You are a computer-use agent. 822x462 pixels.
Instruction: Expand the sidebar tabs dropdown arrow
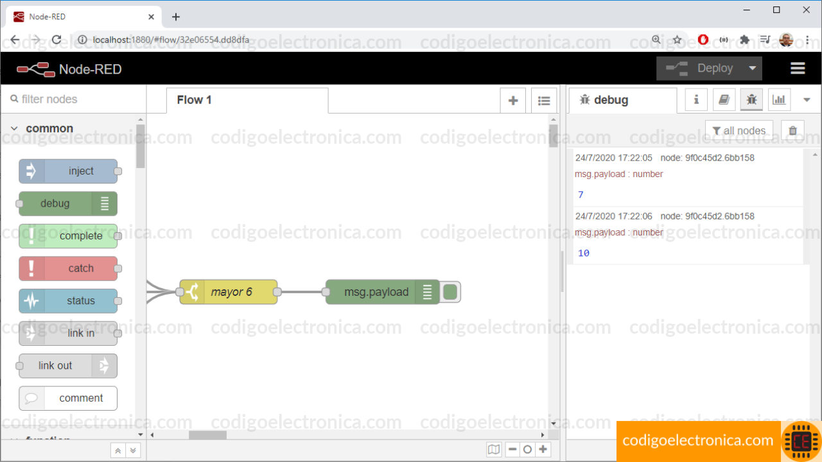[807, 100]
